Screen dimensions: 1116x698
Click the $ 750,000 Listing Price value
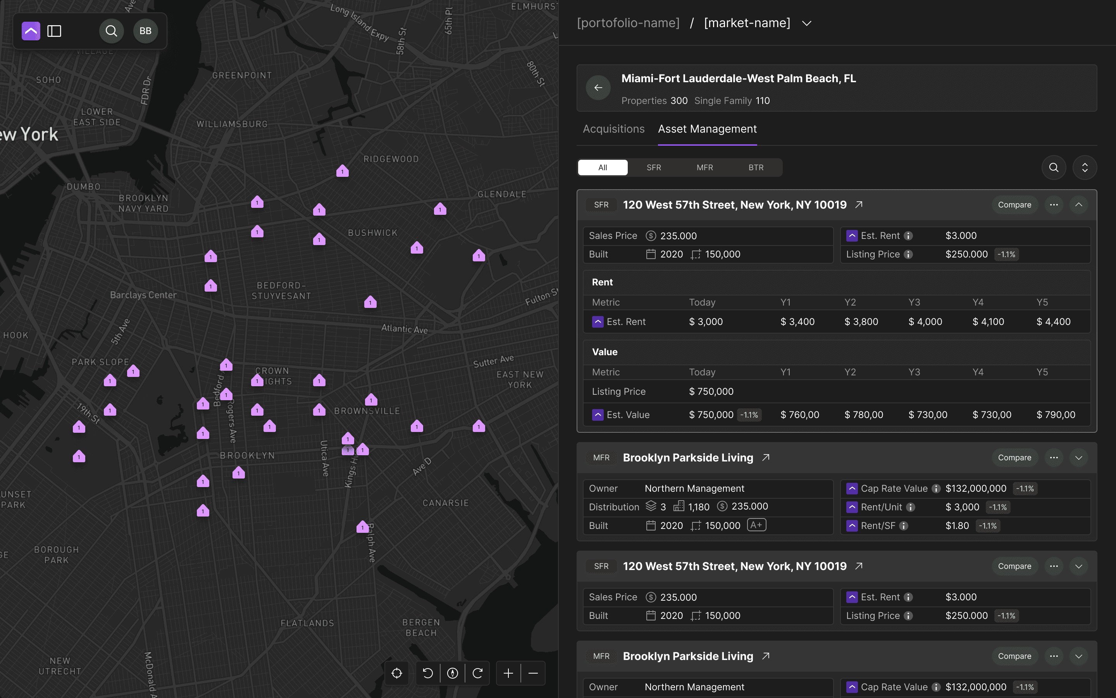711,392
